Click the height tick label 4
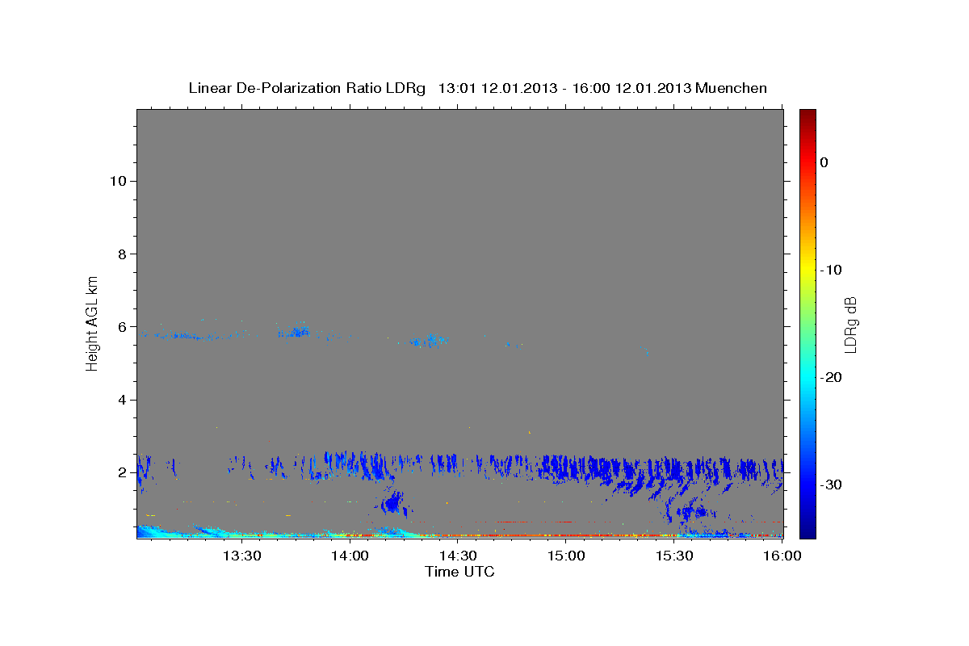This screenshot has height=646, width=969. [x=120, y=401]
